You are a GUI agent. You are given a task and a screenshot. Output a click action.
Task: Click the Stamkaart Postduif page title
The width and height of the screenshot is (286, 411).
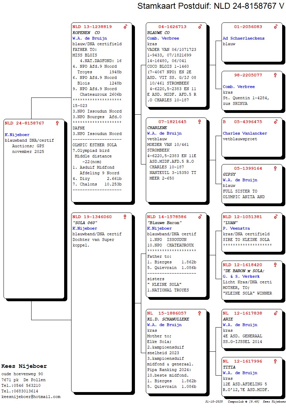point(210,6)
